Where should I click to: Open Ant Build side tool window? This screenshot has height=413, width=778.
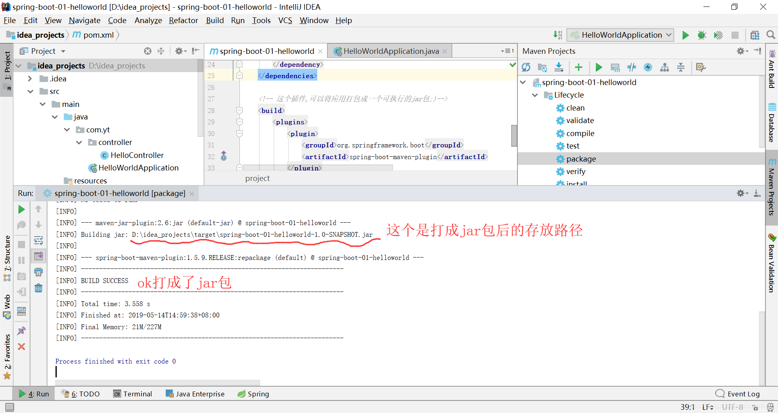click(772, 69)
